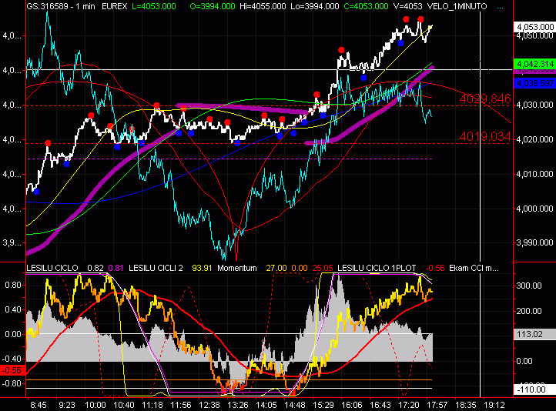Click the 17:57 time axis label
The image size is (556, 411).
pyautogui.click(x=437, y=405)
